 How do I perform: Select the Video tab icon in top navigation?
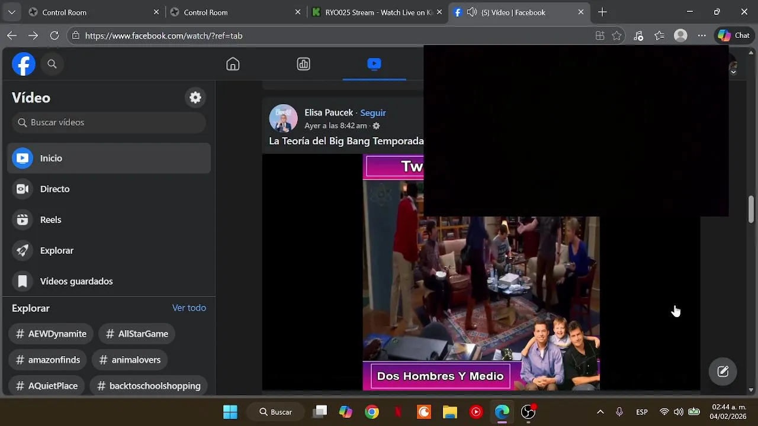[374, 63]
